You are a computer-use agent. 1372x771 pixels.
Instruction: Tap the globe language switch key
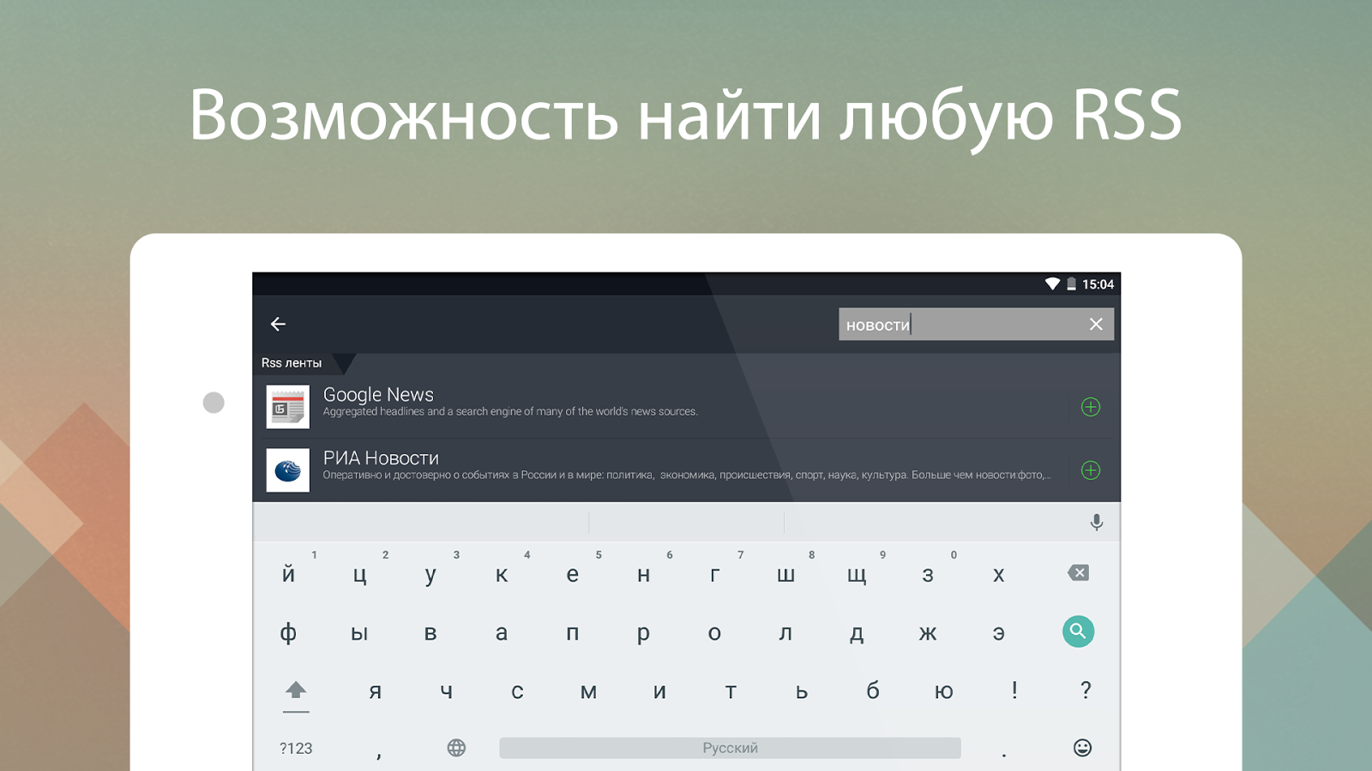tap(456, 748)
